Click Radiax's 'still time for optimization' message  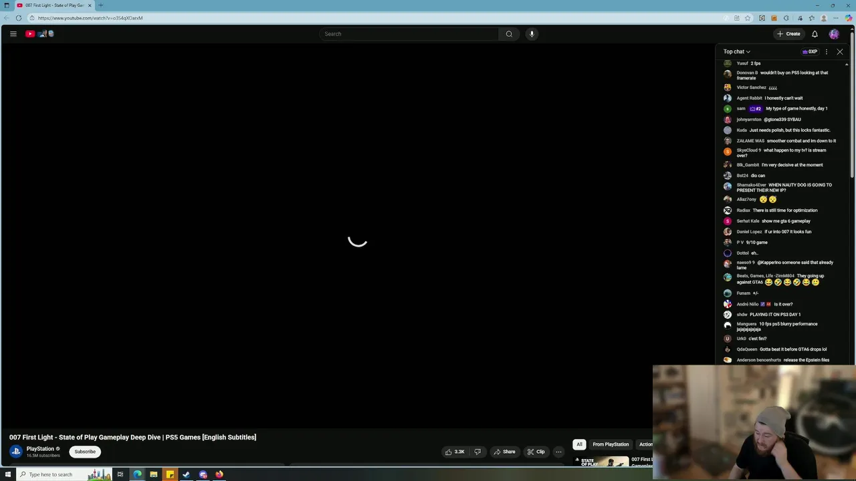tap(785, 210)
